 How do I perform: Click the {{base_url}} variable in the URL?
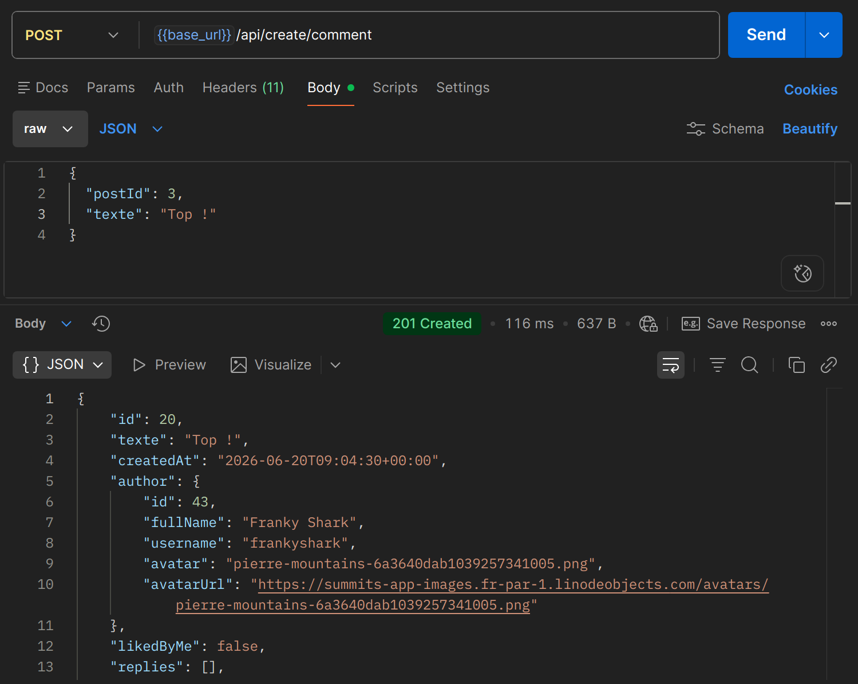(194, 35)
